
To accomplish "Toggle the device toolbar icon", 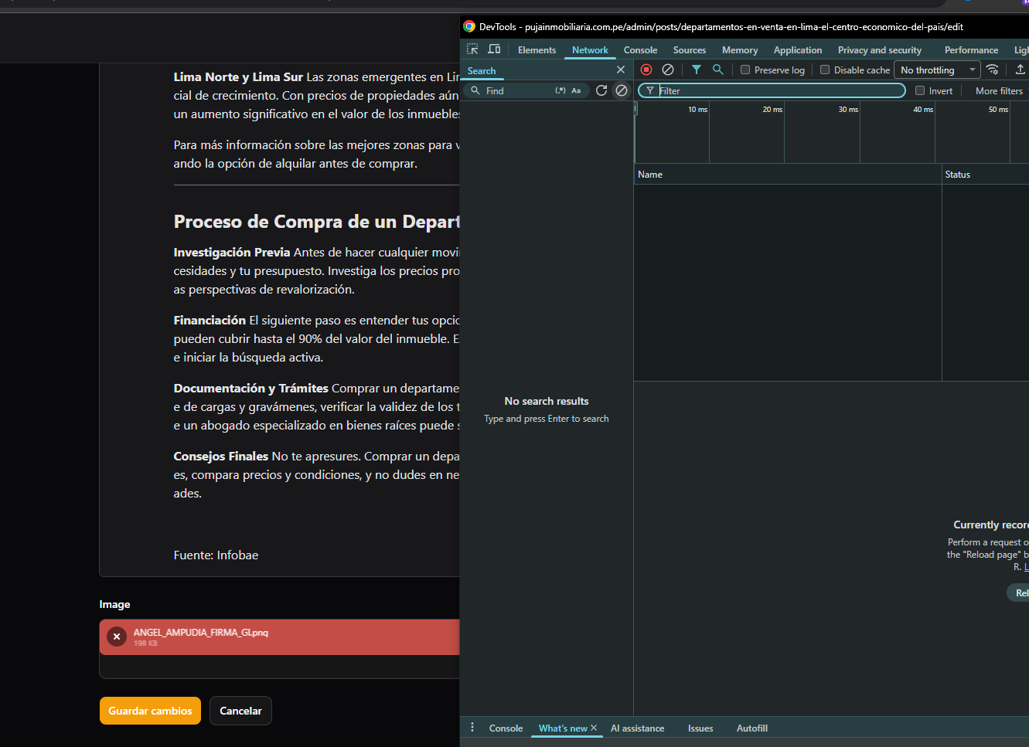I will pyautogui.click(x=494, y=49).
